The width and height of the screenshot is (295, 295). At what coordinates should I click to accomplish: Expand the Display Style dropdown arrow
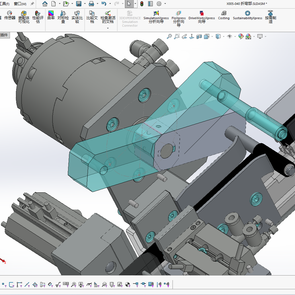point(224,36)
